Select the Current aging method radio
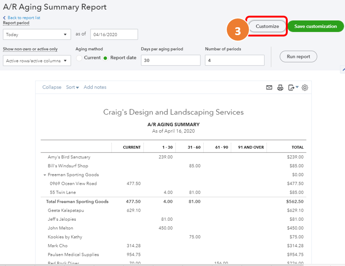Viewport: 345px width, 266px height. tap(79, 58)
